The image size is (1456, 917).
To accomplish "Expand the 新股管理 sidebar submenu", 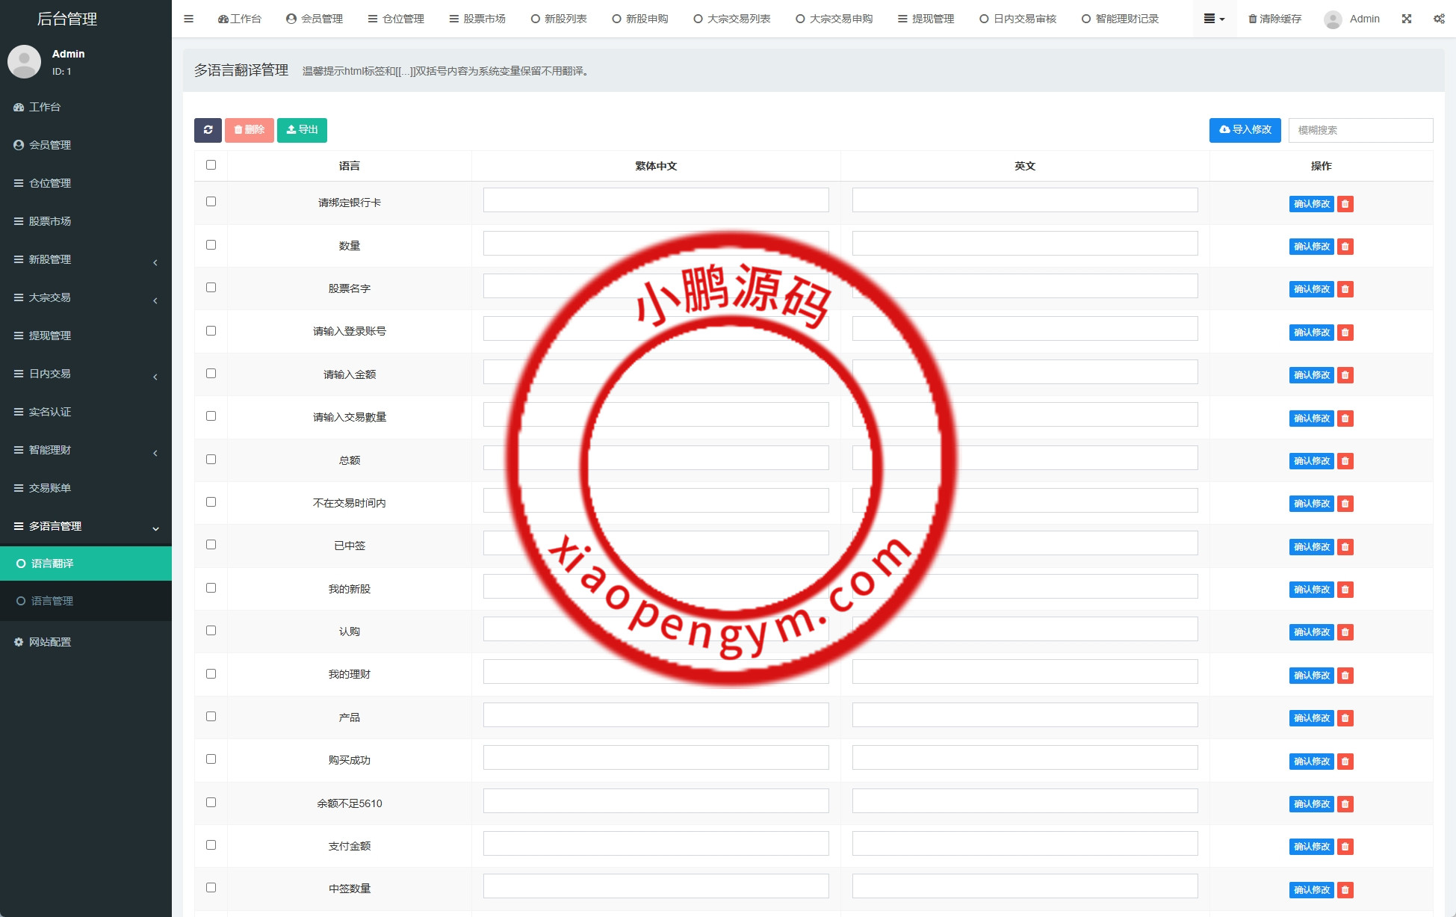I will point(86,259).
